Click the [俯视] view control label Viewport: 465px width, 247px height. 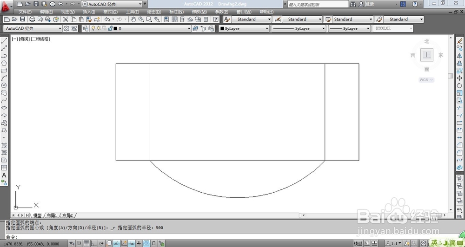(x=24, y=39)
